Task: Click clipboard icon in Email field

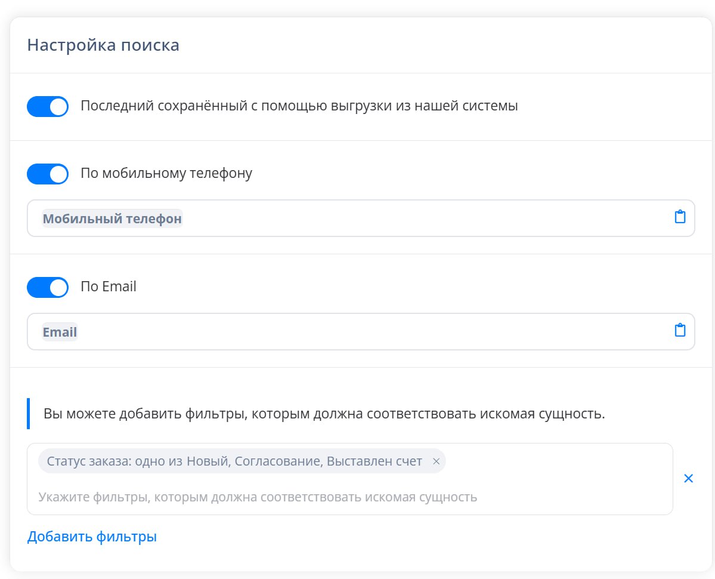Action: (x=680, y=330)
